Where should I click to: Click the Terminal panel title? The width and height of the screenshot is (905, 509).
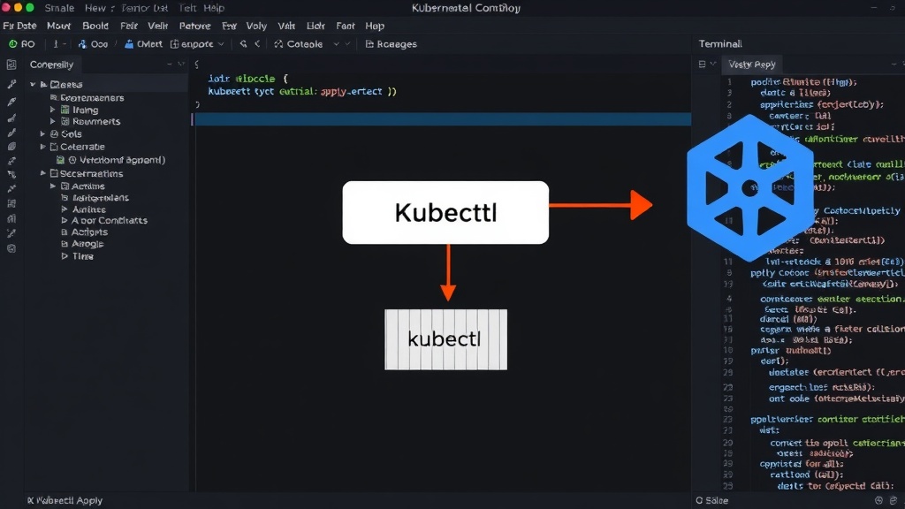pos(720,44)
